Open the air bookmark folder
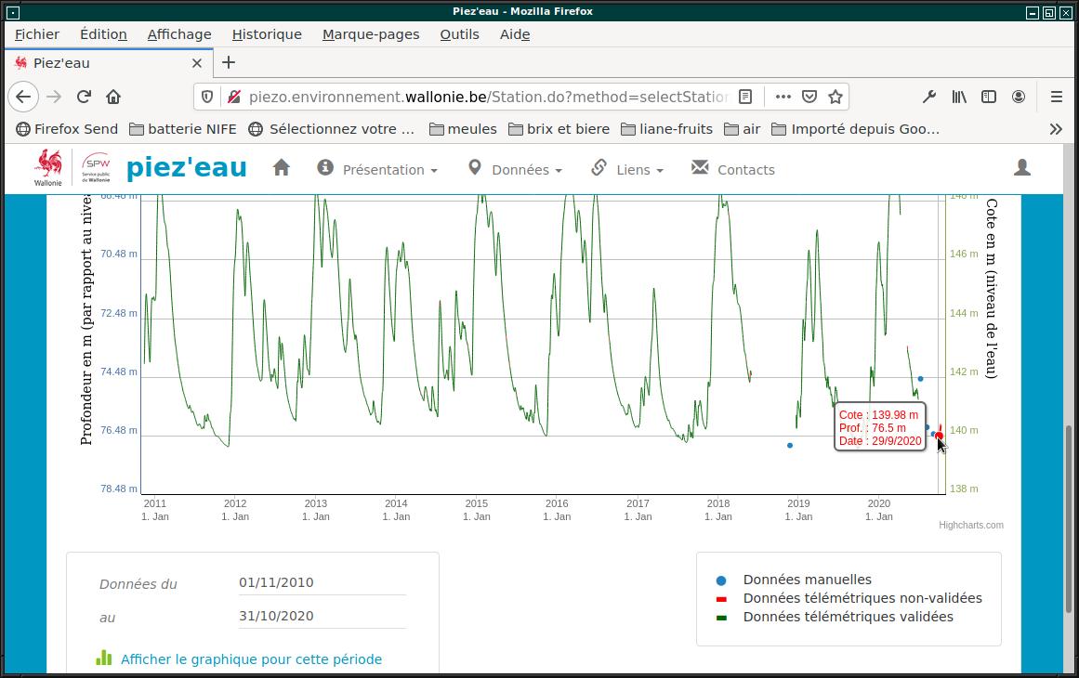Screen dimensions: 1079x678 pyautogui.click(x=743, y=129)
